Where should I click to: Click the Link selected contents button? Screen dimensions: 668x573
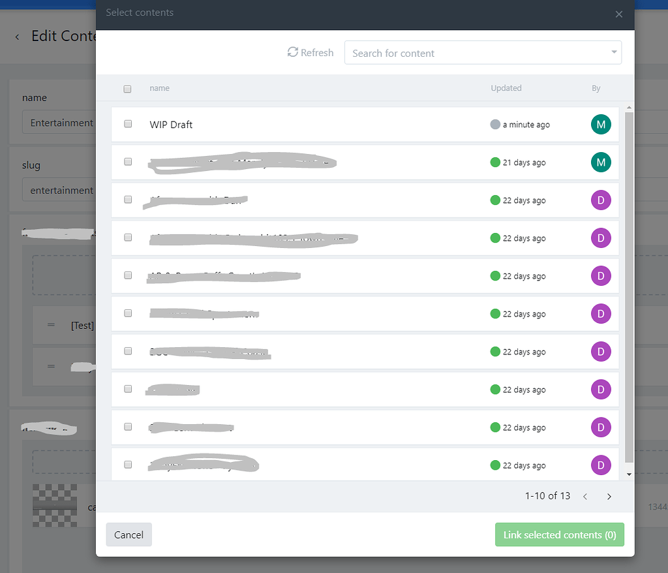pyautogui.click(x=559, y=534)
